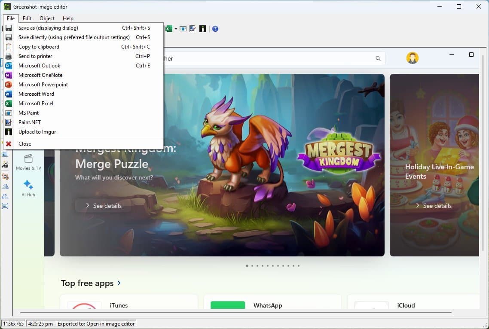This screenshot has width=489, height=329.
Task: Select Copy to clipboard from File menu
Action: [39, 46]
